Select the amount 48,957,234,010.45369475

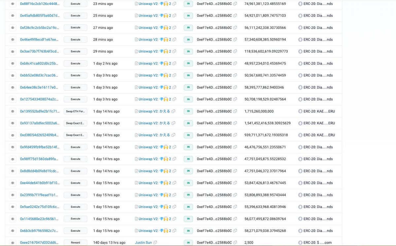coord(265,63)
